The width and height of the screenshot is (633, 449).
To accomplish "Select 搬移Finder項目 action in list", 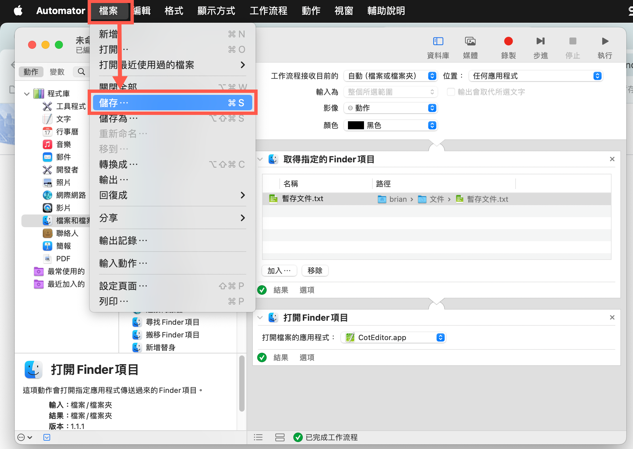I will click(x=166, y=335).
